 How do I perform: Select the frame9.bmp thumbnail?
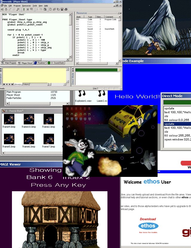pyautogui.click(x=9, y=119)
